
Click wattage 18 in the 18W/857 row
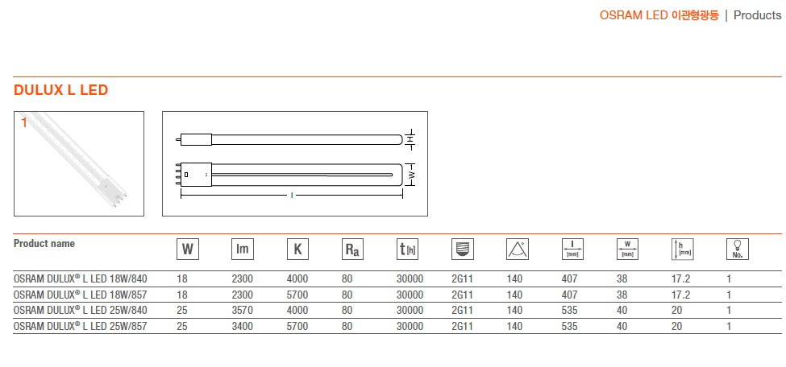(182, 295)
